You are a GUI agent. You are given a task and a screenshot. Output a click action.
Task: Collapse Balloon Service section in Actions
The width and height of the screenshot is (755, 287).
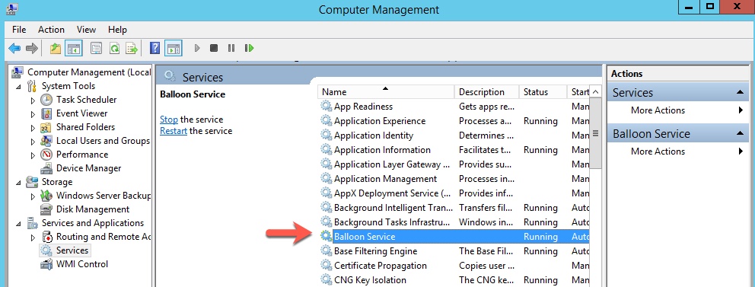[x=740, y=133]
